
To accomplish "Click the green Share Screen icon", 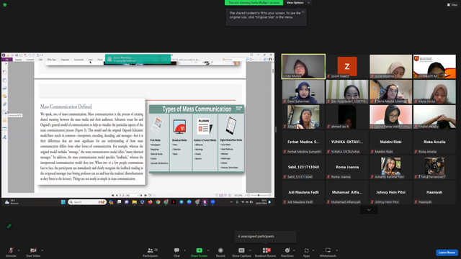I will point(199,250).
